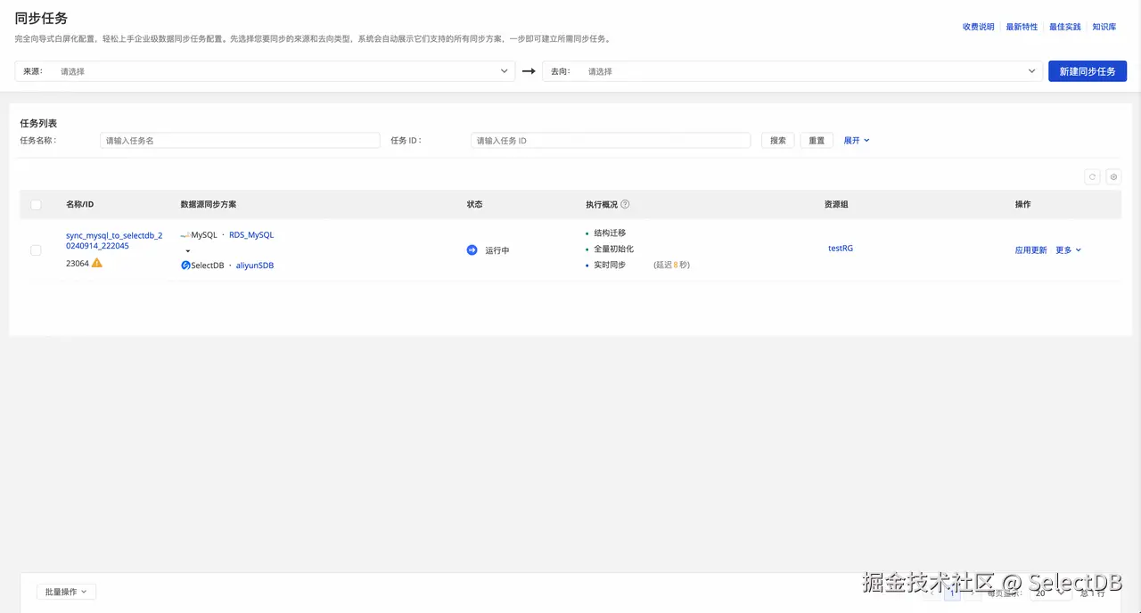Check the sync_mysql_to_selectdb task row checkbox
Screen dimensions: 1141x613
coord(36,250)
